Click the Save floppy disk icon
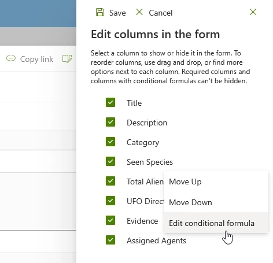This screenshot has height=263, width=273. 100,12
